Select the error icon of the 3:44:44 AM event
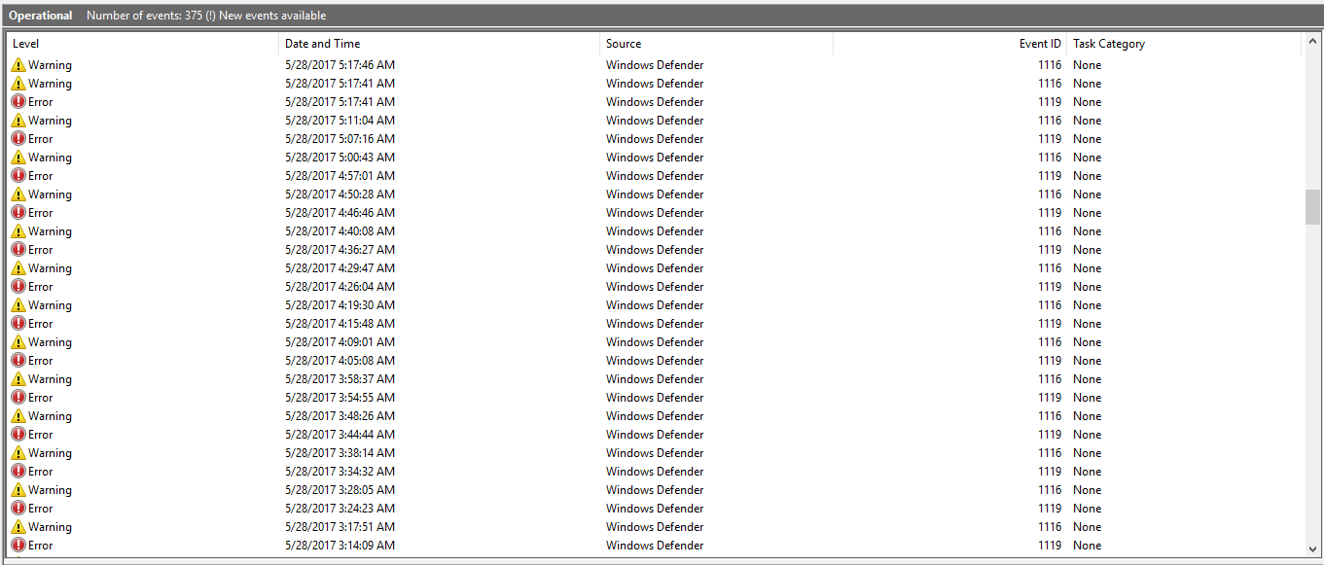This screenshot has width=1324, height=565. pyautogui.click(x=18, y=435)
